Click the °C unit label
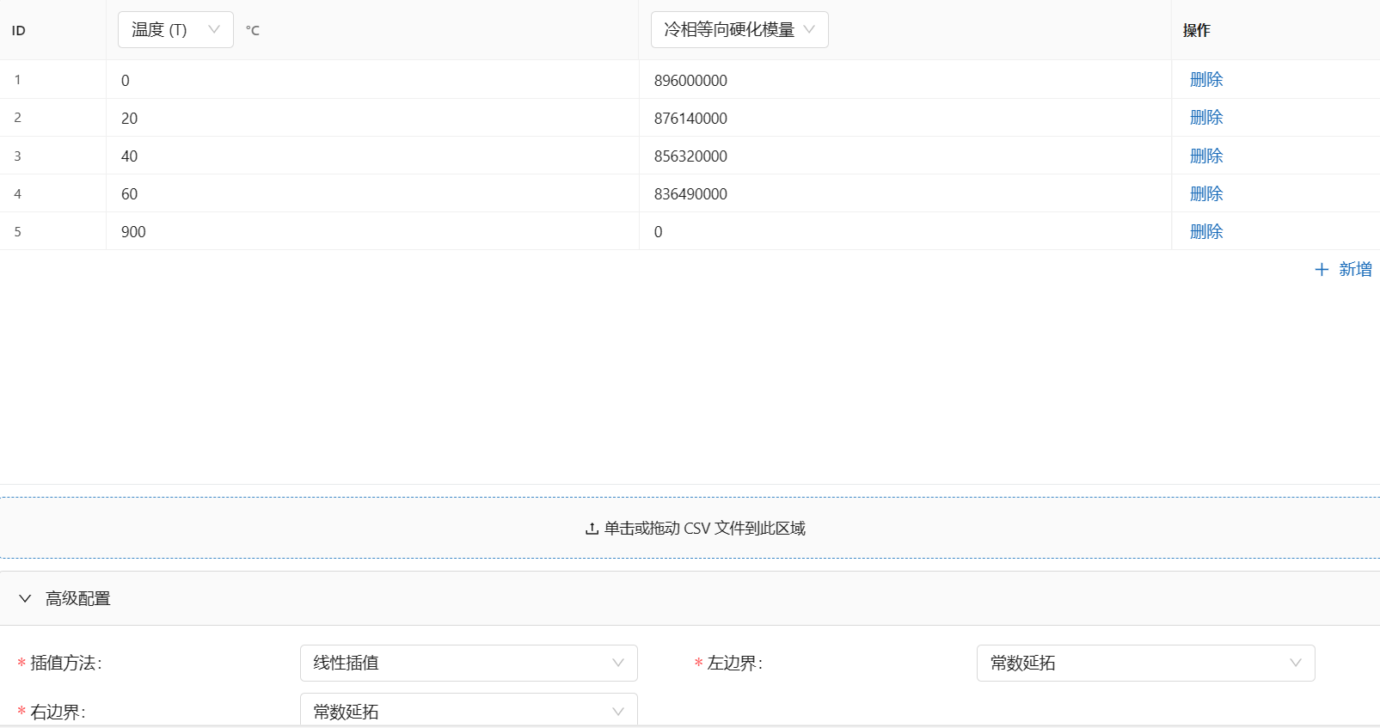Viewport: 1380px width, 728px height. click(x=253, y=31)
